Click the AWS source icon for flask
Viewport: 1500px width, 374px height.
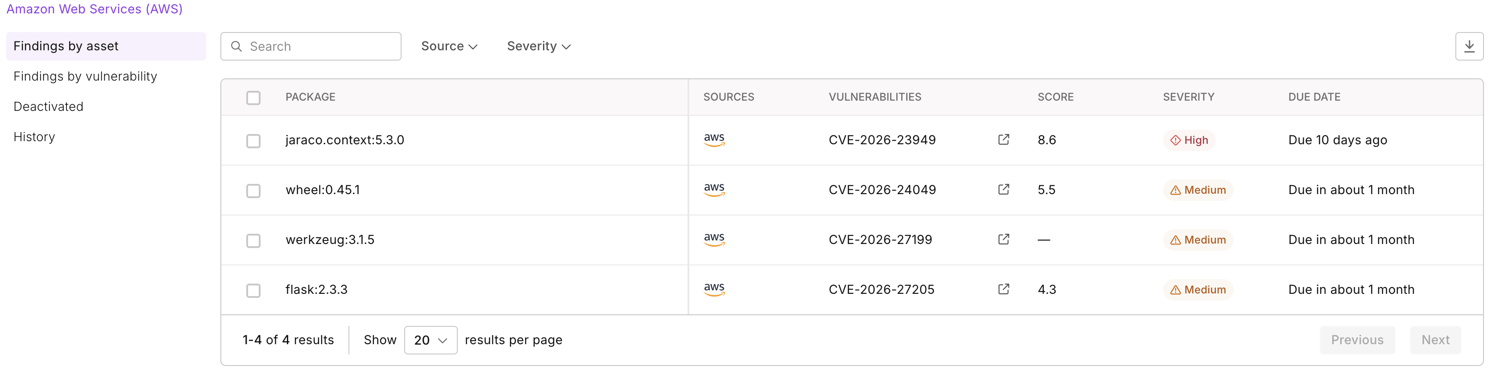(714, 289)
